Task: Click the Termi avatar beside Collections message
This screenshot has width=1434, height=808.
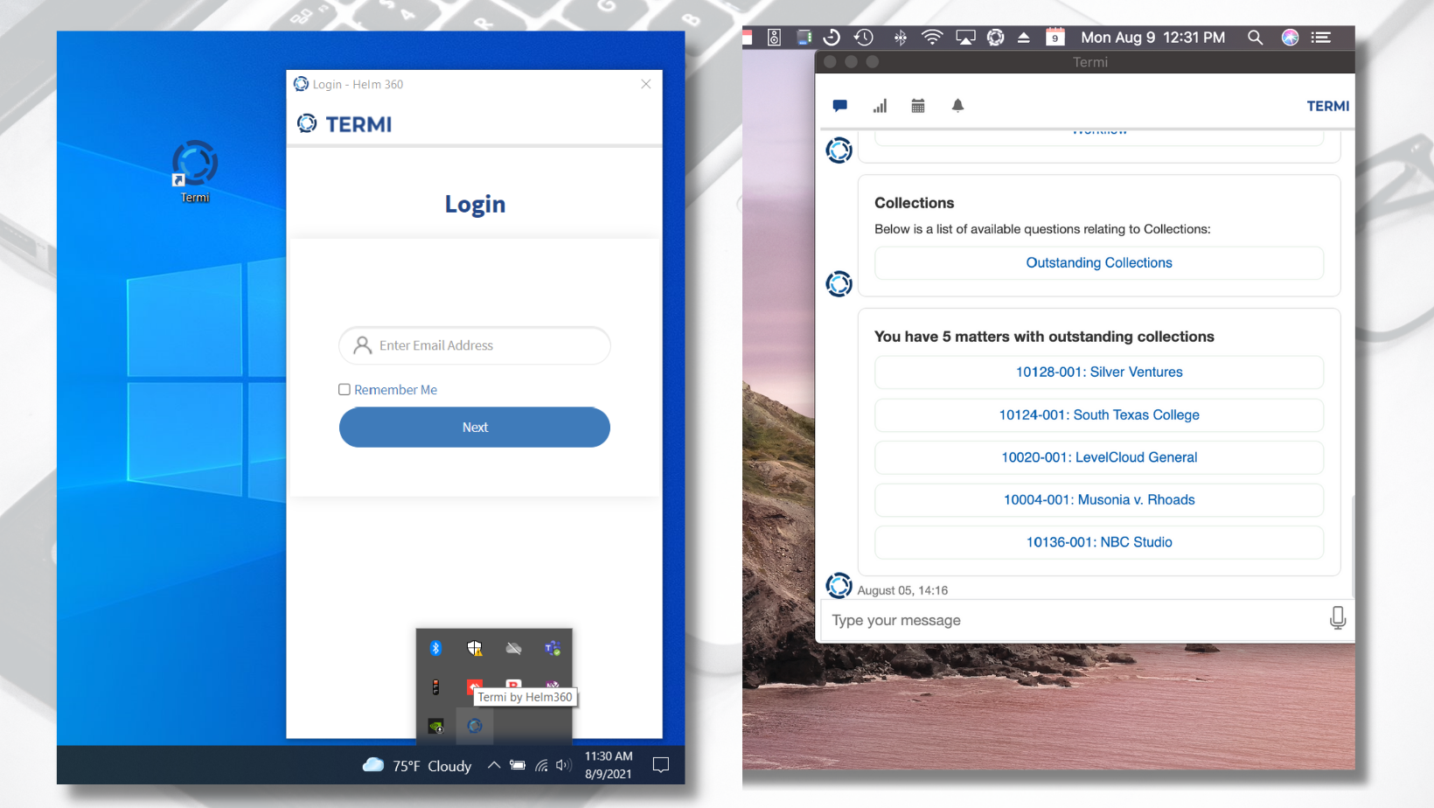Action: click(x=839, y=284)
